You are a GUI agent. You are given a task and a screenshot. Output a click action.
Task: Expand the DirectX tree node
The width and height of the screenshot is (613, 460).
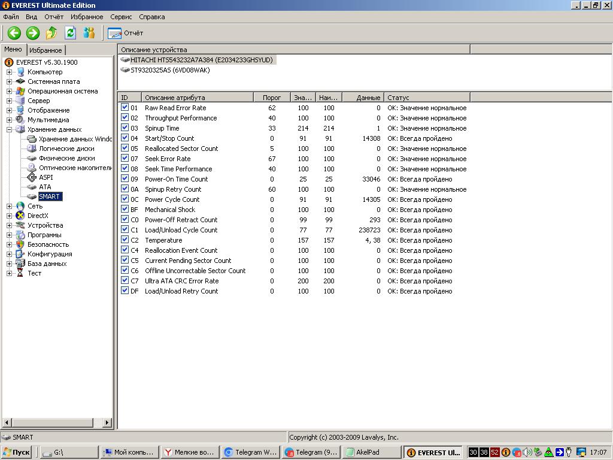(10, 216)
